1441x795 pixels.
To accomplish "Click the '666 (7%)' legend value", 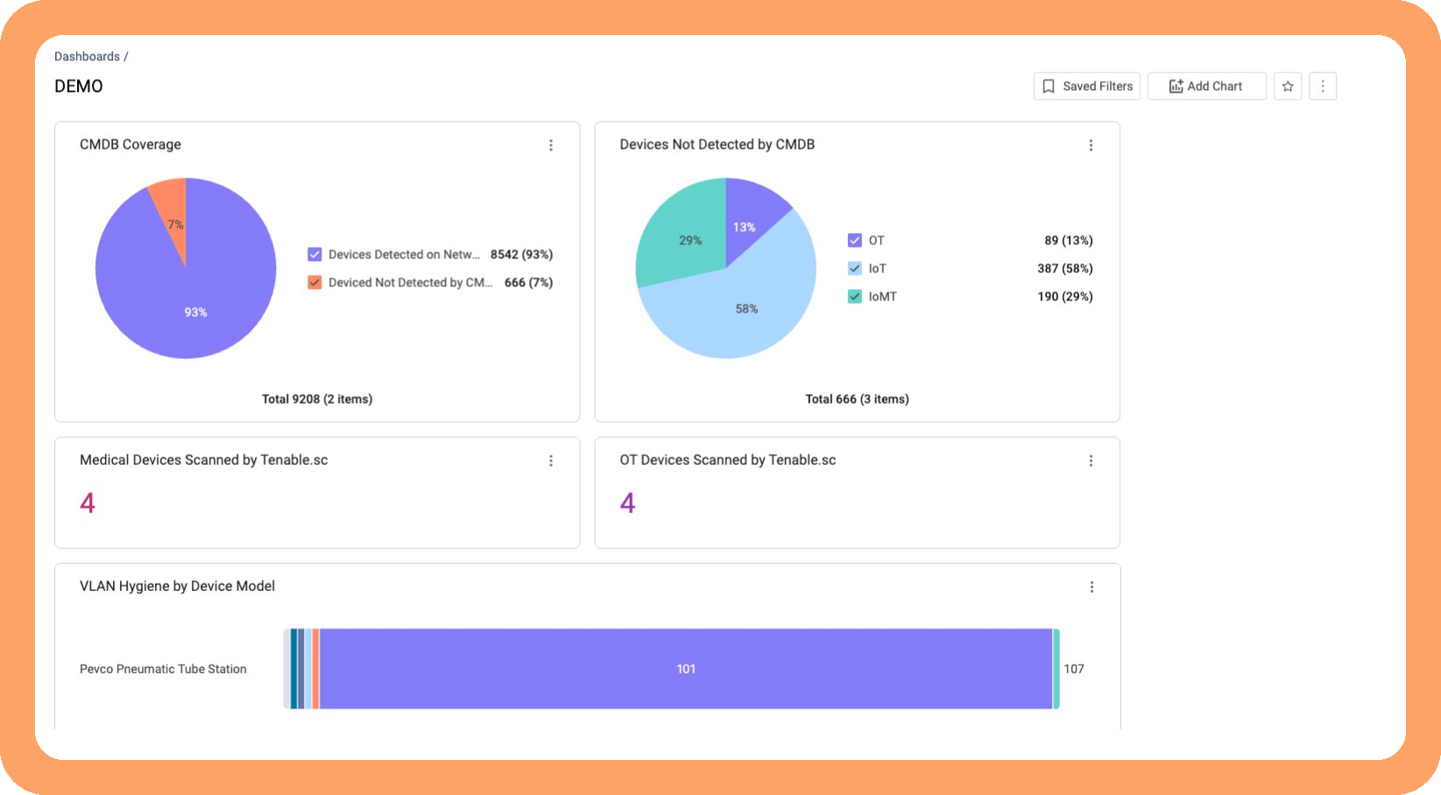I will point(528,283).
